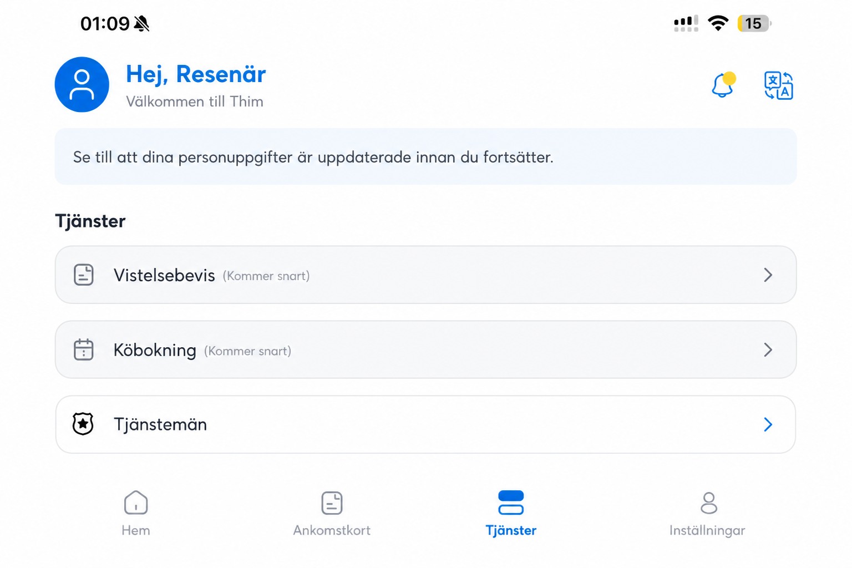Tap the personal details reminder banner

click(x=425, y=156)
